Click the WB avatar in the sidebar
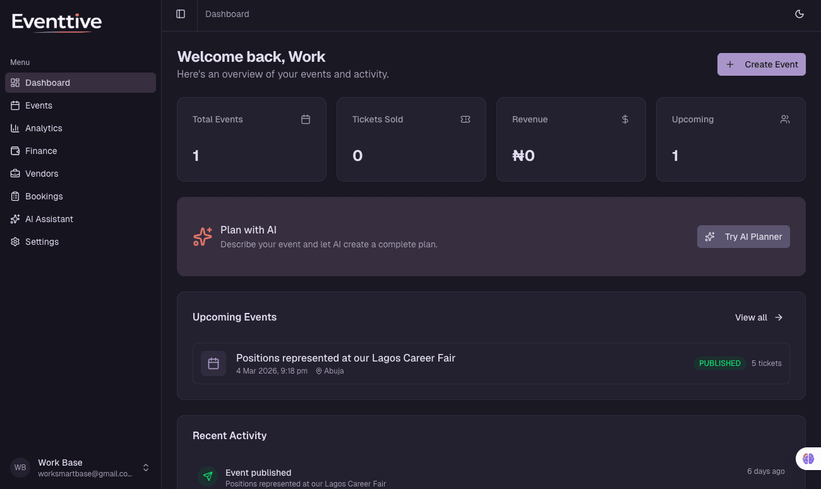Screen dimensions: 821x489 pyautogui.click(x=20, y=468)
